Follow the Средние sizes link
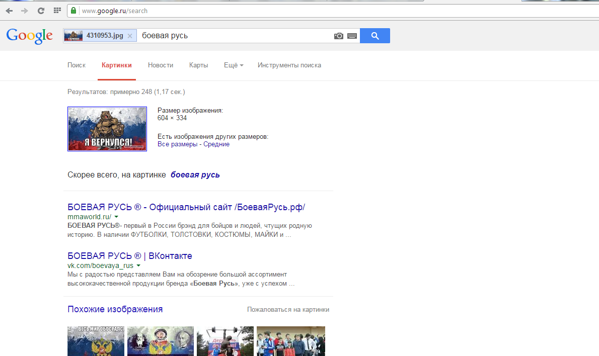599x356 pixels. (216, 144)
